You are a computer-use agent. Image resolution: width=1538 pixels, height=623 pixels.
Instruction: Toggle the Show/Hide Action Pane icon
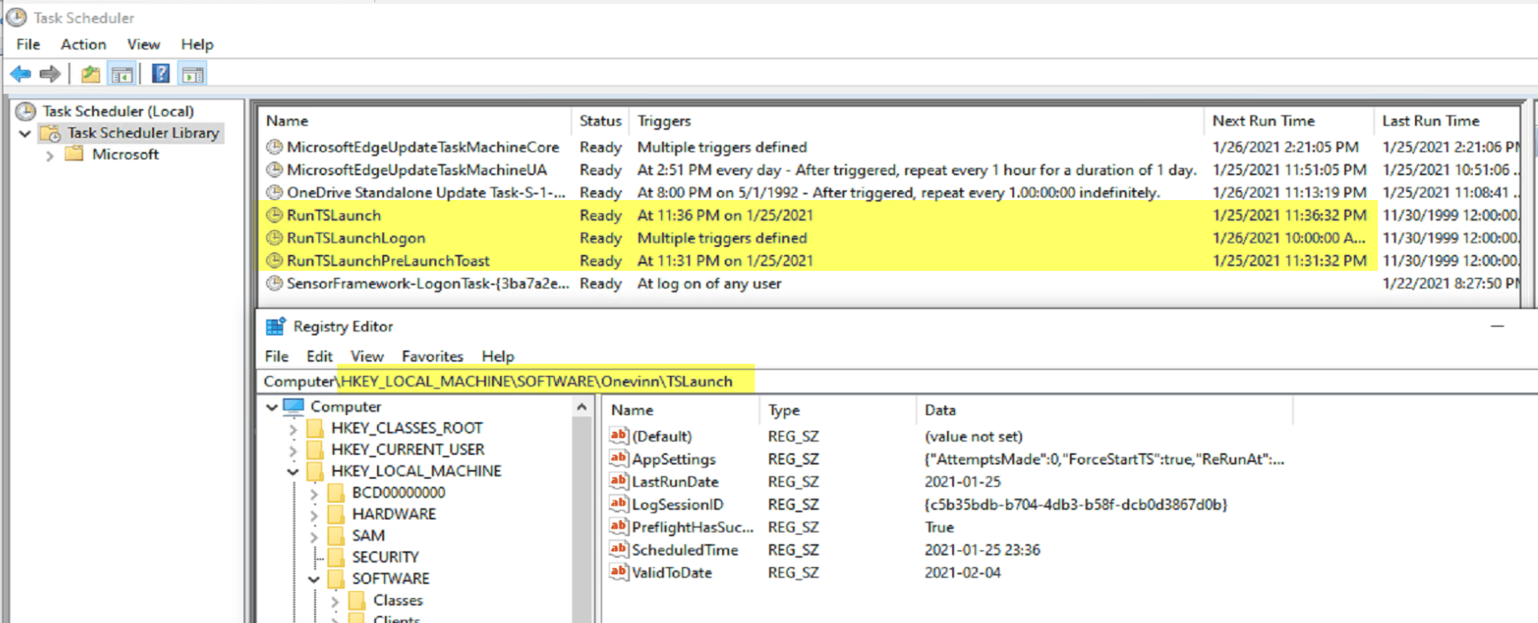pos(192,74)
